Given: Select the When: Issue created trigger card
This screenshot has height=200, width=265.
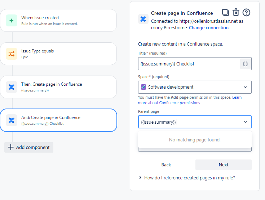Looking at the screenshot, I should tap(58, 21).
